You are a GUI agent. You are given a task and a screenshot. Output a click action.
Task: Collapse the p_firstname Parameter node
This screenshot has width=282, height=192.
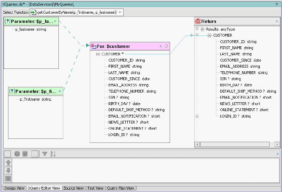(60, 91)
